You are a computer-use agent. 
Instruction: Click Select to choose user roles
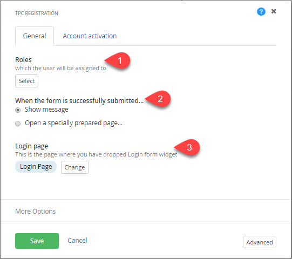[x=26, y=81]
